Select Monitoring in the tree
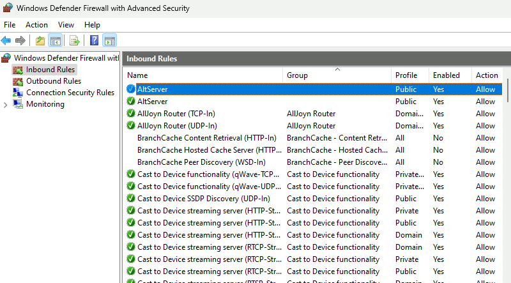511x283 pixels. tap(45, 104)
